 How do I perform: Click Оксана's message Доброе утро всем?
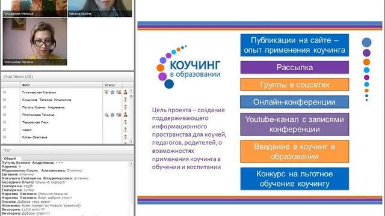tap(26, 202)
